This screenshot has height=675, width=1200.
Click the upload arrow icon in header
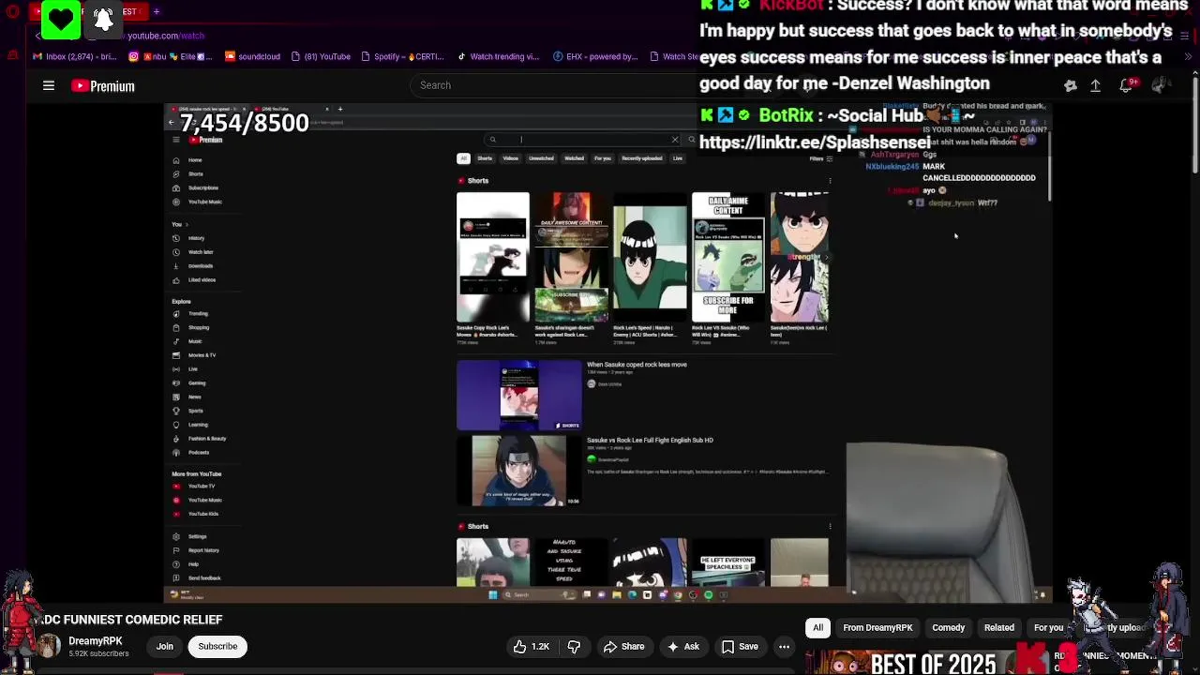[1095, 85]
